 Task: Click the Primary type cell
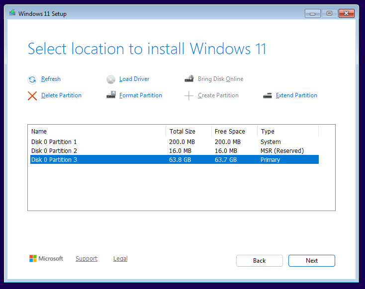[x=270, y=160]
